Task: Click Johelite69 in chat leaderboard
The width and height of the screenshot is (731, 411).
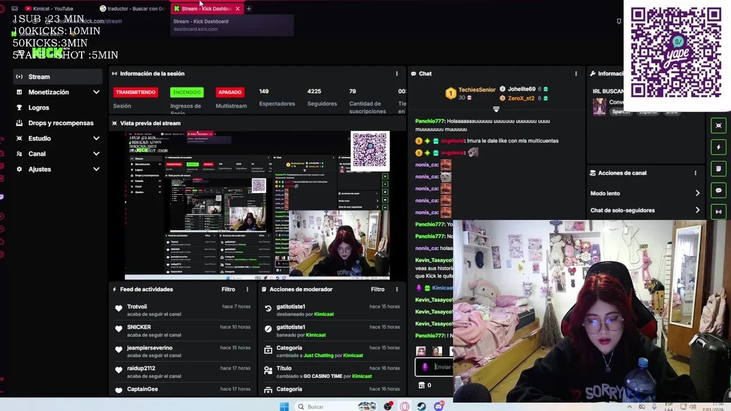Action: 521,89
